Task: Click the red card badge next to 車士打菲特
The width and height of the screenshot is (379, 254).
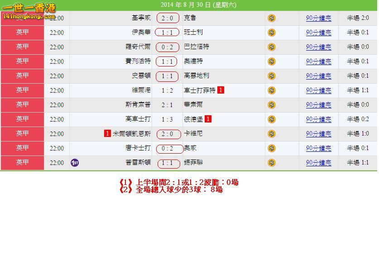Action: coord(221,90)
